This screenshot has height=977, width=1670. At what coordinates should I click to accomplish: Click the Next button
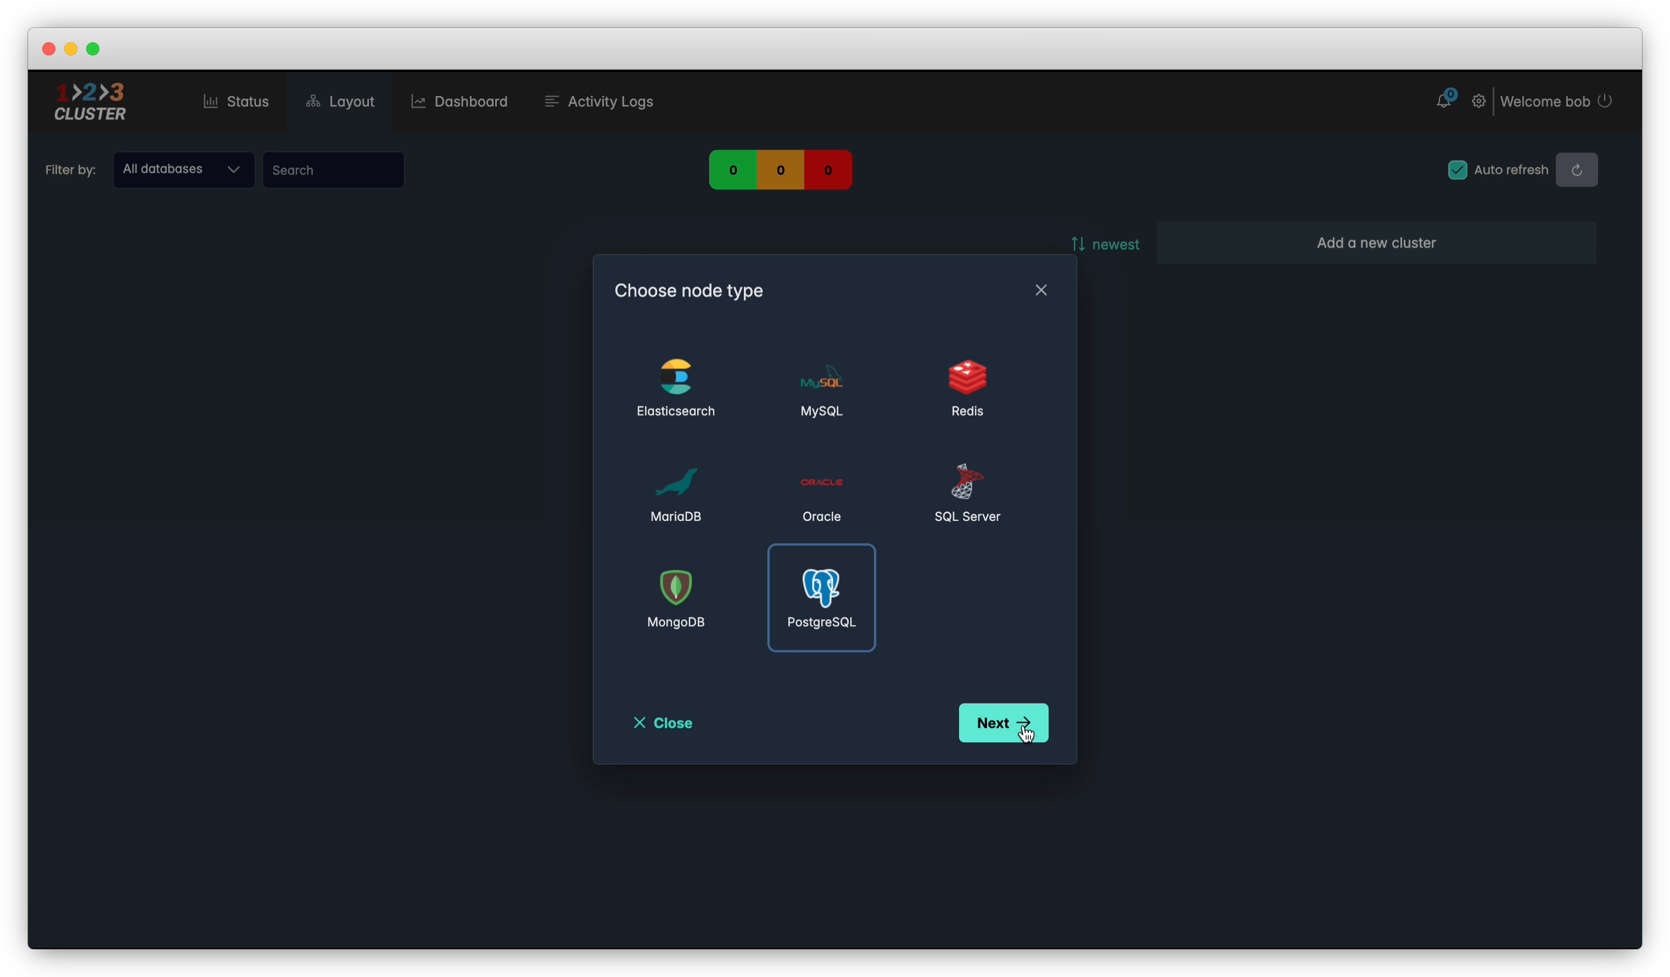(1002, 723)
